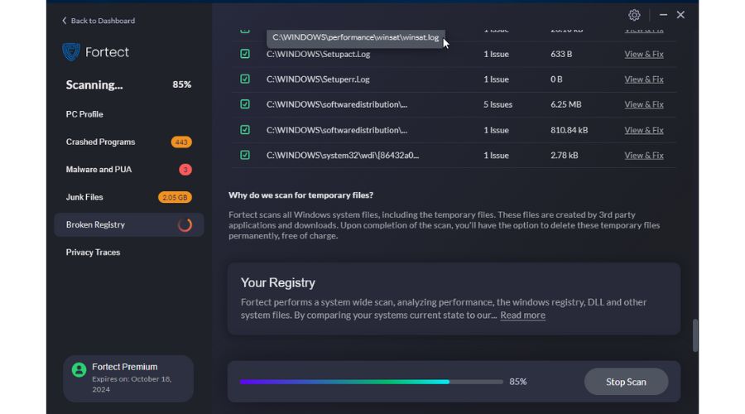Open settings gear icon
The height and width of the screenshot is (414, 745).
pos(634,15)
